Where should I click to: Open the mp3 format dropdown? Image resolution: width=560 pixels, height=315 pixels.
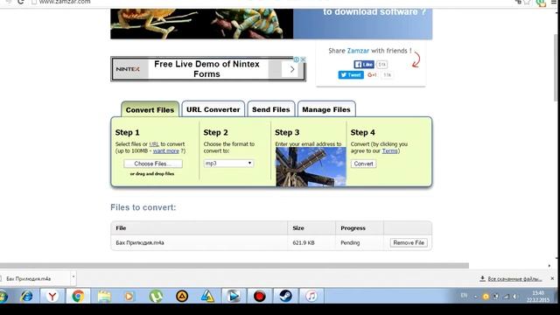[228, 164]
